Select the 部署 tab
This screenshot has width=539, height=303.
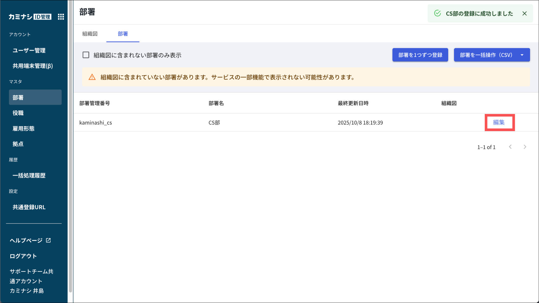pyautogui.click(x=123, y=34)
